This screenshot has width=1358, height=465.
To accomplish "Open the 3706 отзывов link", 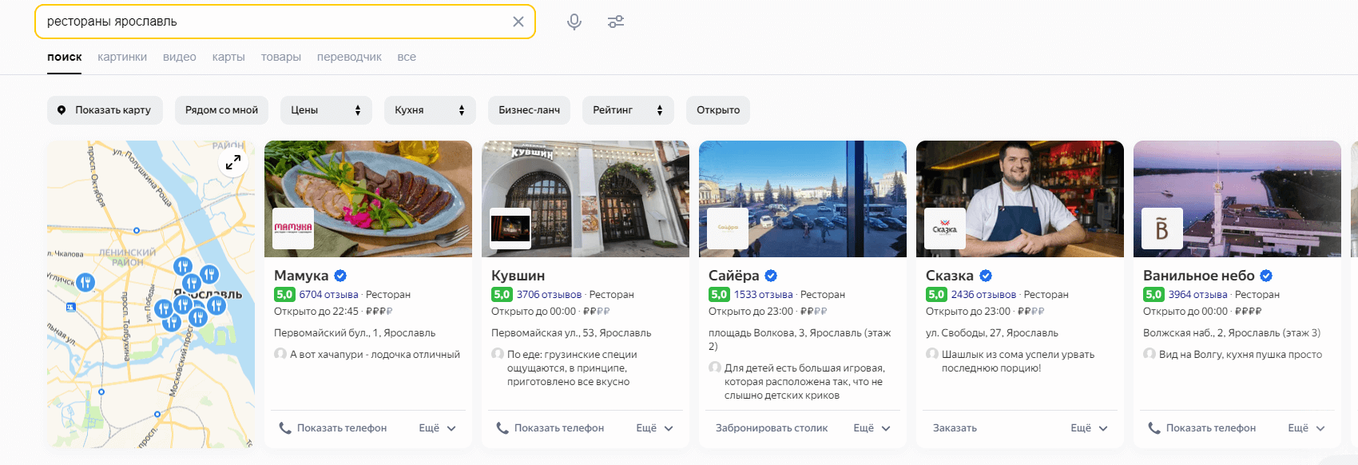I will coord(550,295).
